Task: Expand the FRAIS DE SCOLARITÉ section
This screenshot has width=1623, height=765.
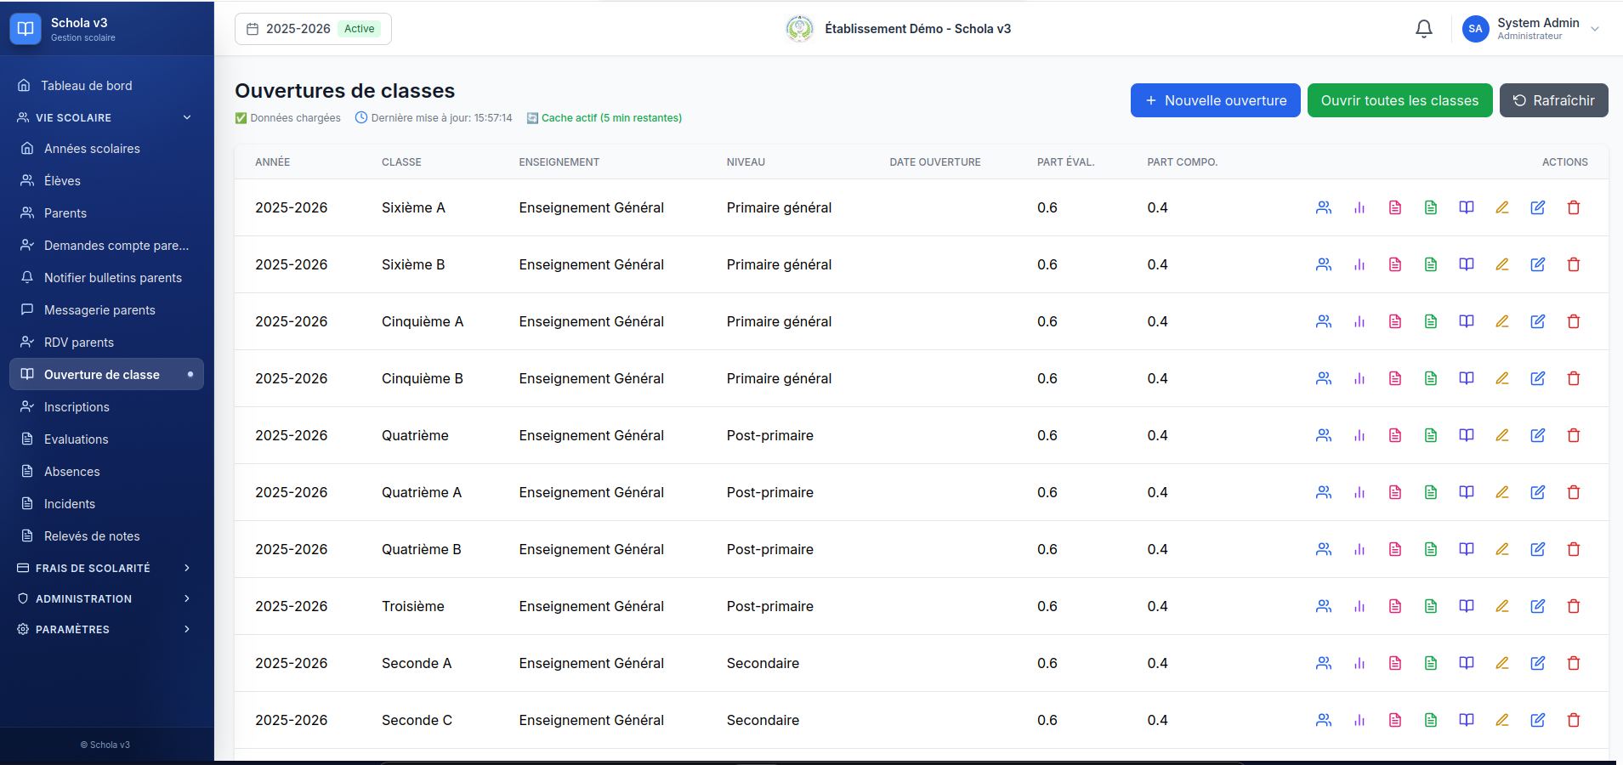Action: coord(106,568)
